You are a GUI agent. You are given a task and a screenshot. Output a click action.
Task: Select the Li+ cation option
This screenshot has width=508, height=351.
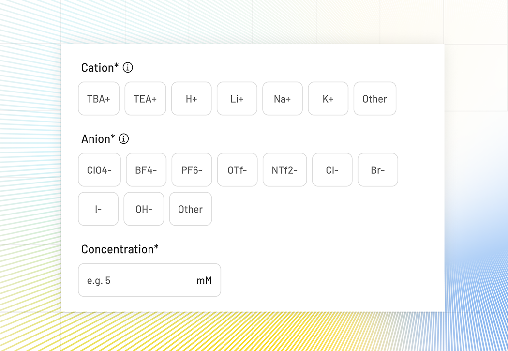[237, 99]
